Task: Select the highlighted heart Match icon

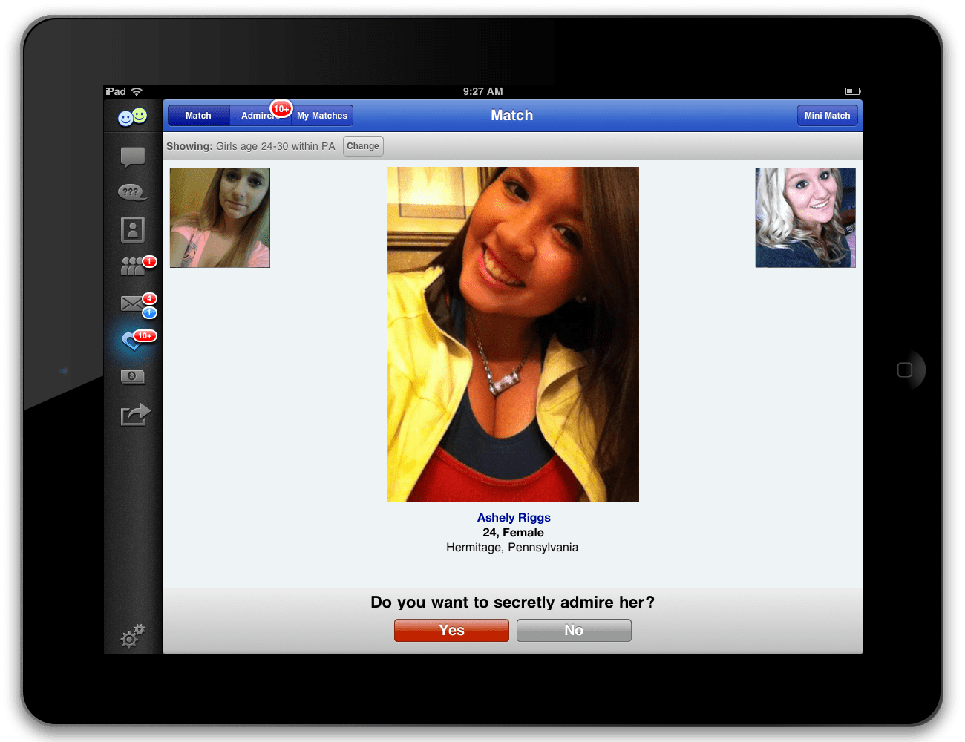Action: [132, 340]
